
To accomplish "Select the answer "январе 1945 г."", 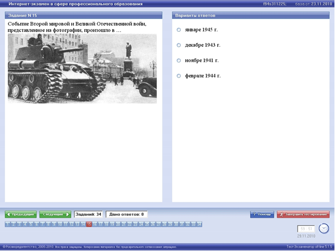I will click(x=179, y=30).
